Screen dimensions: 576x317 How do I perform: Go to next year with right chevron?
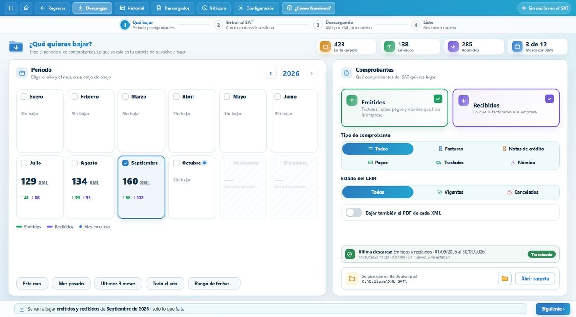pyautogui.click(x=311, y=73)
